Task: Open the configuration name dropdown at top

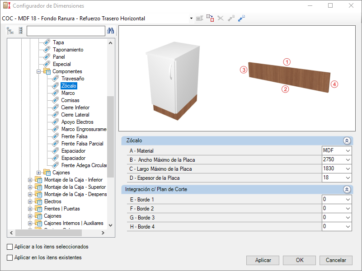Action: 191,18
